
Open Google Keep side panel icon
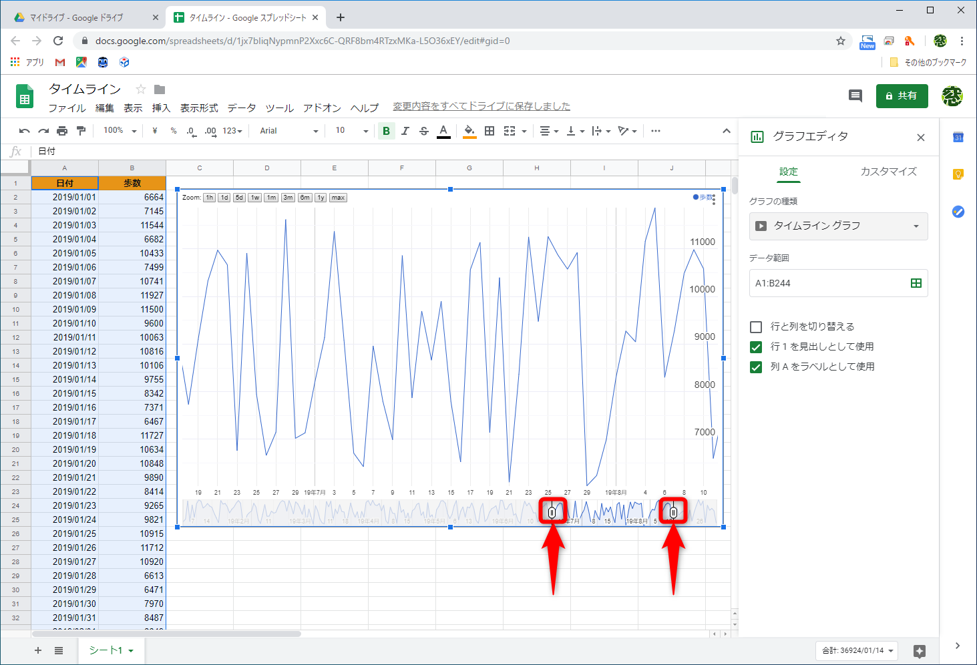coord(958,174)
